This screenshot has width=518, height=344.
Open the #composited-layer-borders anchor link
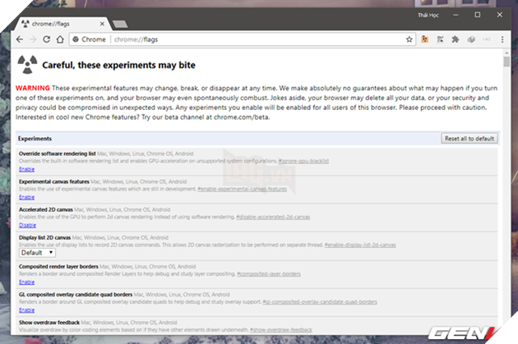tap(269, 273)
